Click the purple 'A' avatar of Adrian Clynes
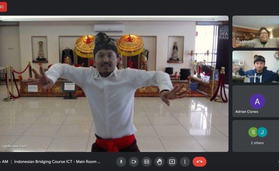Screen dimensions: 279x171 257,101
